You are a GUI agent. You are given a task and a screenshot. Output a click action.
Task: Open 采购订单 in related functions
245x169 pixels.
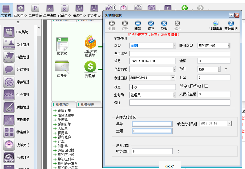pyautogui.click(x=64, y=124)
